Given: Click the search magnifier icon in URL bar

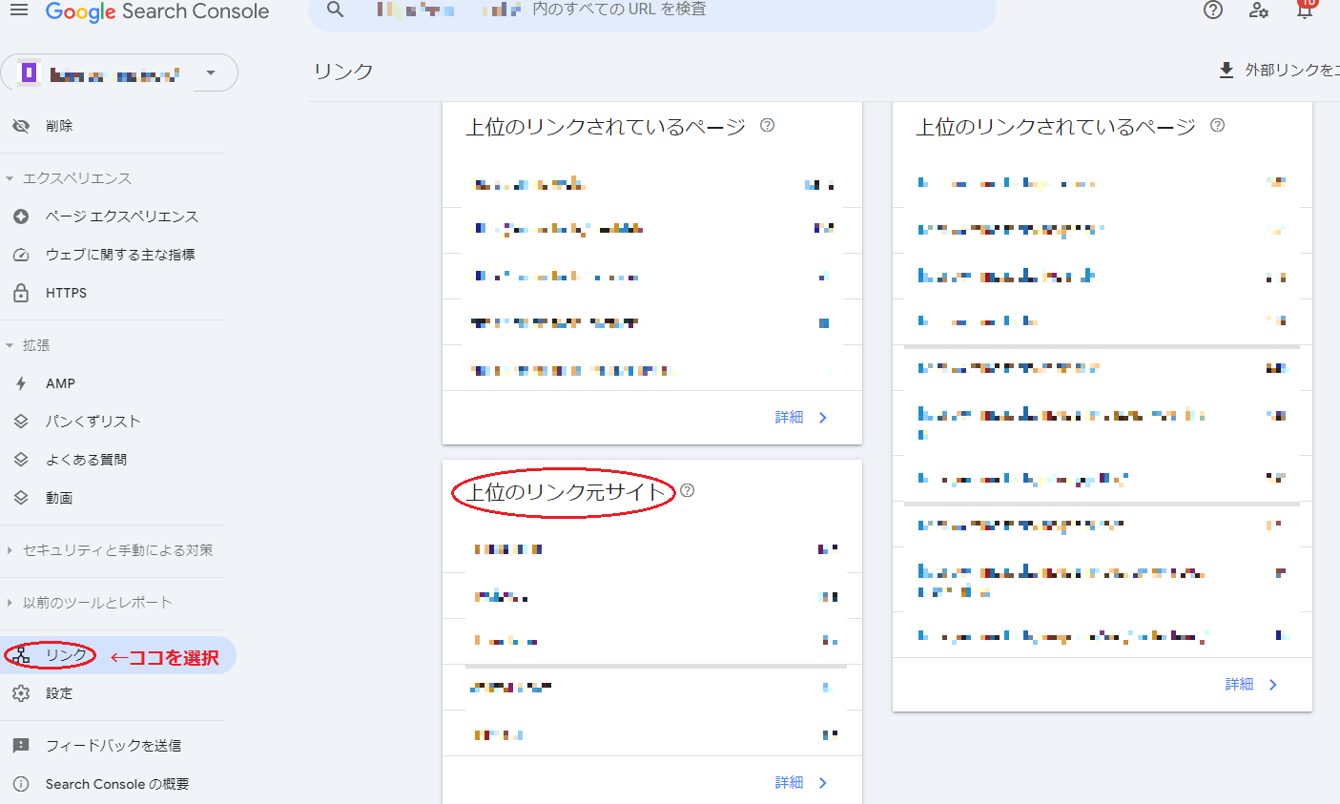Looking at the screenshot, I should tap(335, 10).
